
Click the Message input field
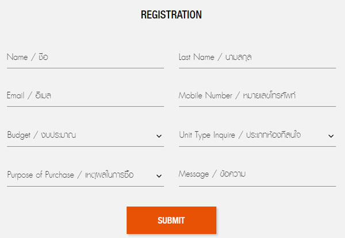(257, 174)
